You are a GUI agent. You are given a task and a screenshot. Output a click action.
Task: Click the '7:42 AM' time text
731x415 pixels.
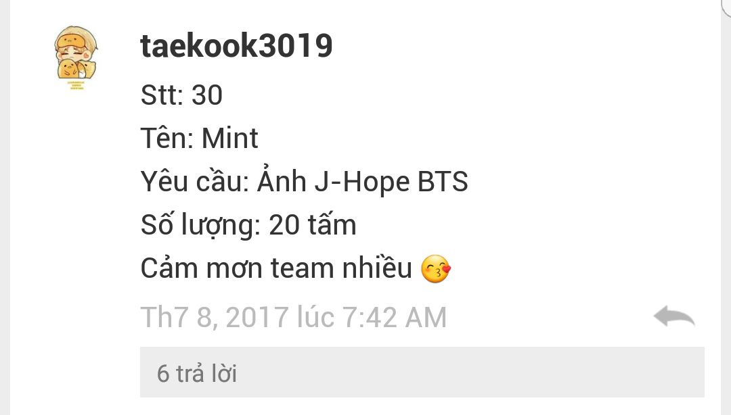pos(395,317)
